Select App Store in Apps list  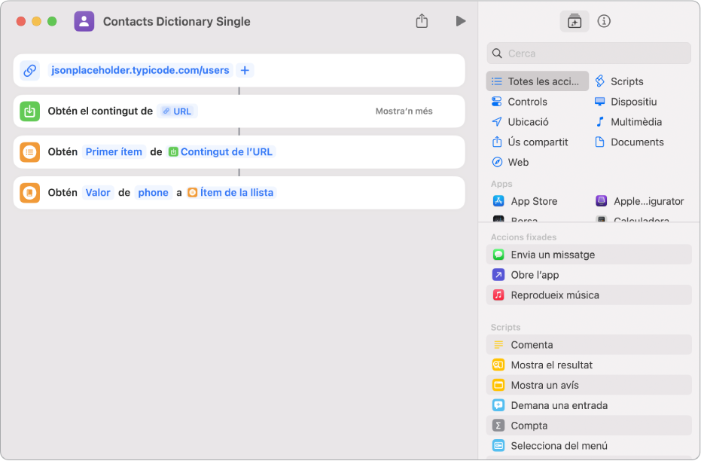pos(526,201)
